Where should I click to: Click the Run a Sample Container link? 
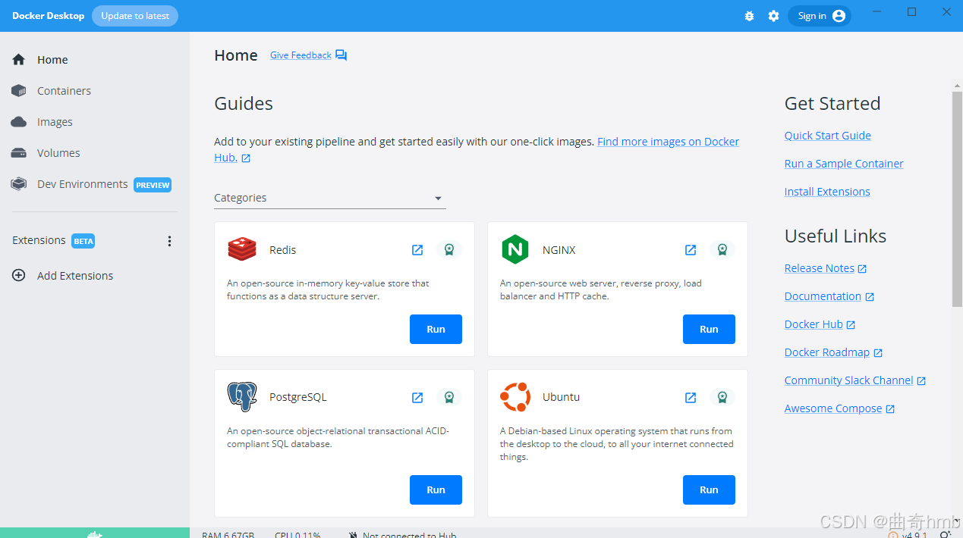coord(844,164)
